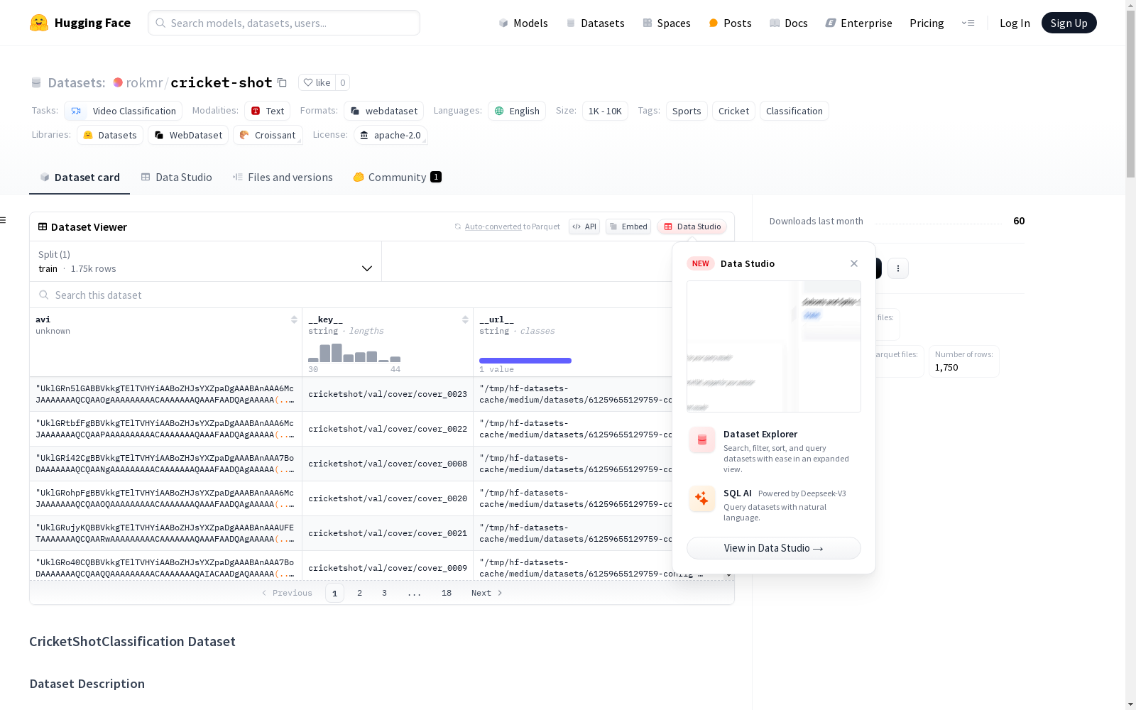This screenshot has width=1136, height=710.
Task: Open Dataset Explorer from the popup
Action: click(774, 451)
